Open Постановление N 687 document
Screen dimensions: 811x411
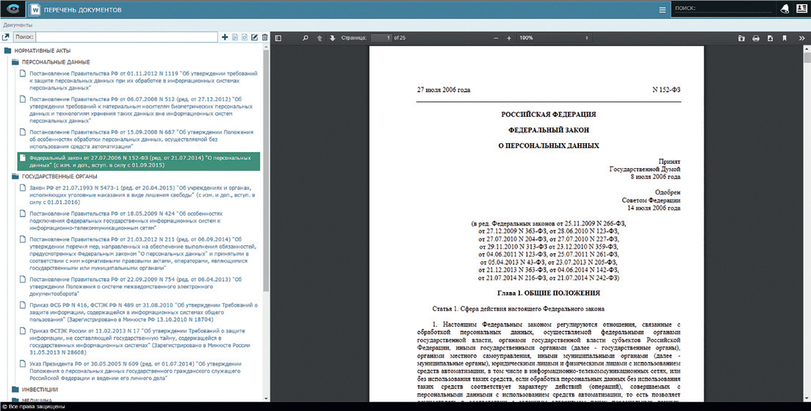(141, 139)
